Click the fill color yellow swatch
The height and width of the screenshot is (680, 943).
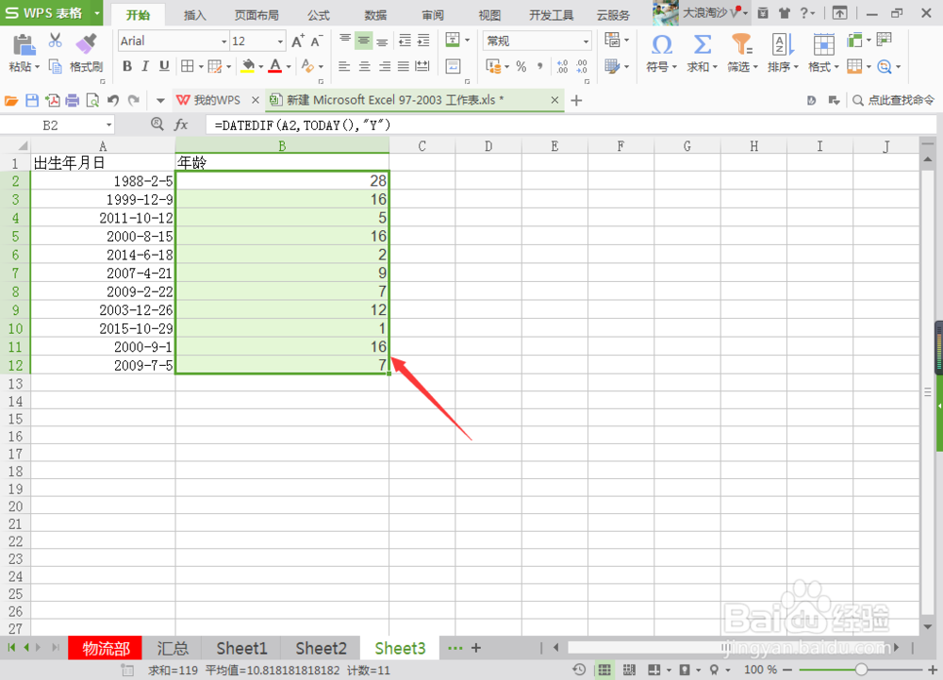click(x=248, y=66)
